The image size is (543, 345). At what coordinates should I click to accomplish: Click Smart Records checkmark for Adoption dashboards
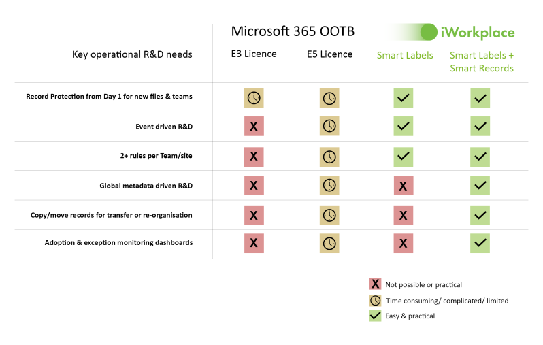(480, 243)
